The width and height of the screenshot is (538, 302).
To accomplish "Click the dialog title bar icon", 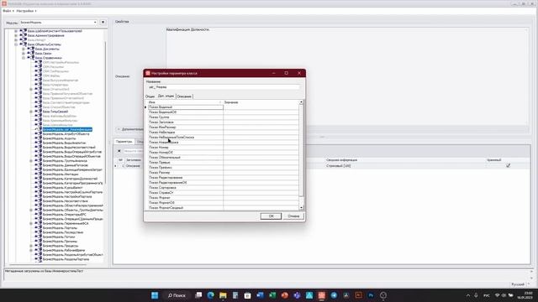I will [148, 73].
